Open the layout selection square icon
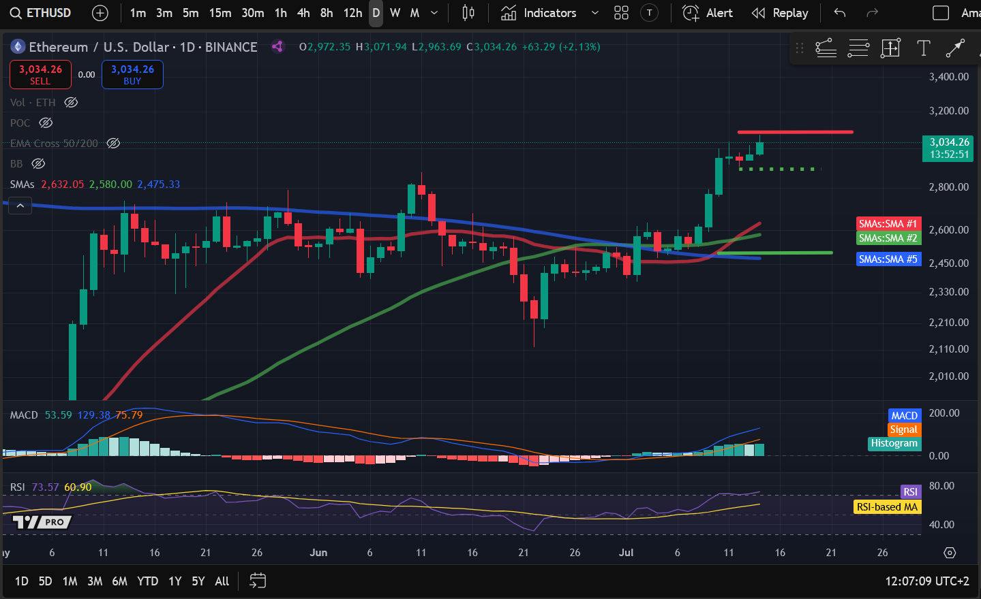The width and height of the screenshot is (981, 599). point(941,13)
